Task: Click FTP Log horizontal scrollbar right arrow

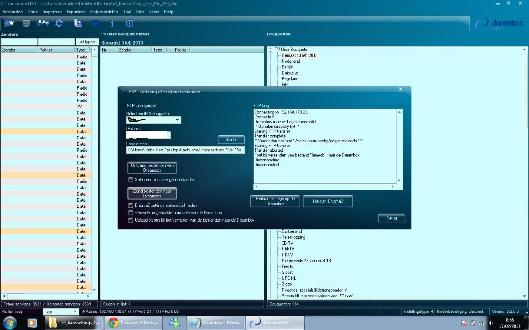Action: pos(393,186)
